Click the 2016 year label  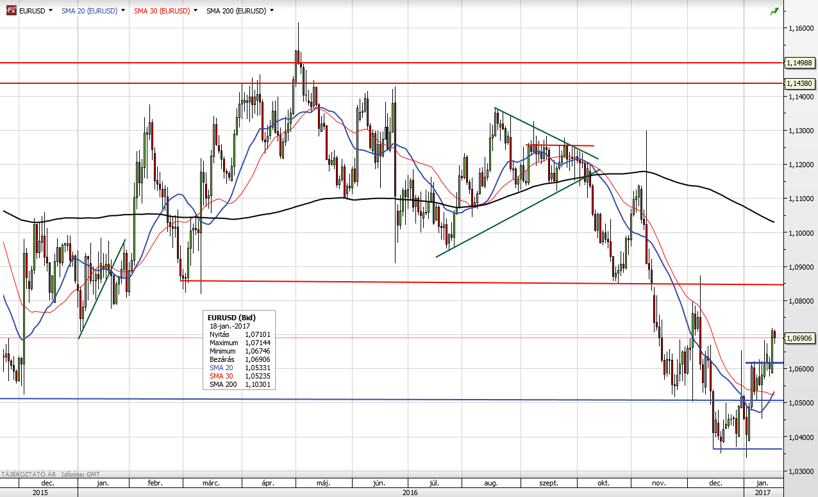click(410, 493)
